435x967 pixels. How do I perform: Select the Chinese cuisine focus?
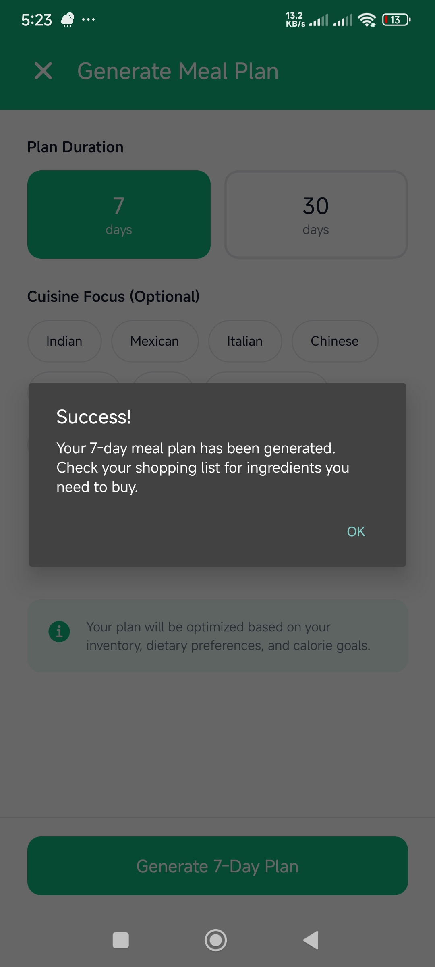pos(334,341)
